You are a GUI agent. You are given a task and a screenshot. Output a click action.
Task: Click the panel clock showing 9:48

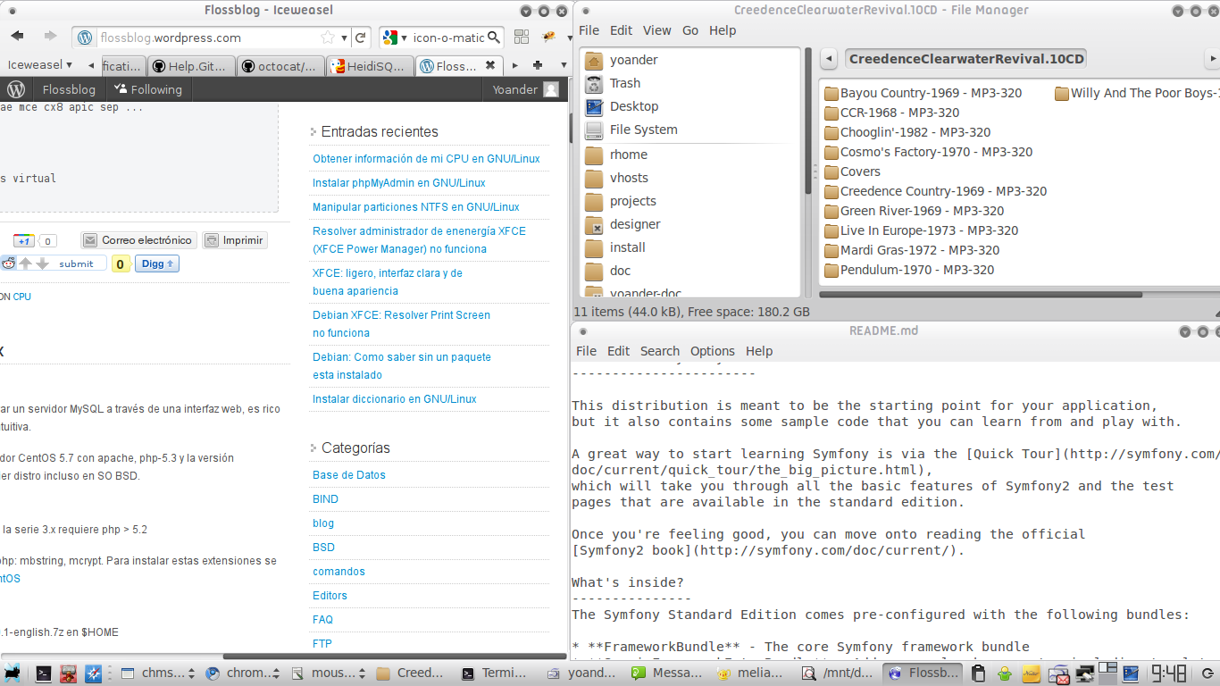coord(1168,673)
